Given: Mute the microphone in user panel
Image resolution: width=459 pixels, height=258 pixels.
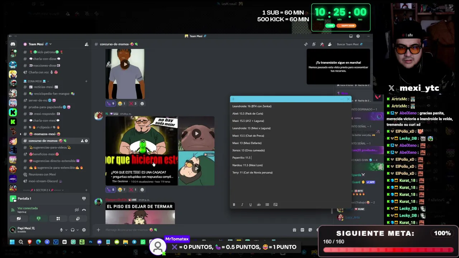Looking at the screenshot, I should [61, 230].
